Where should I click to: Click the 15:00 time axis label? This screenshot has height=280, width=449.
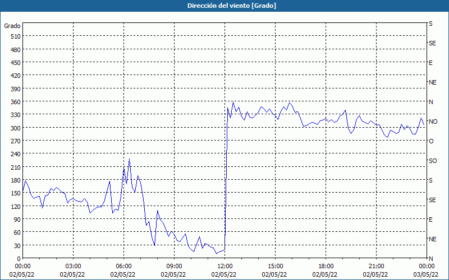[x=275, y=267]
